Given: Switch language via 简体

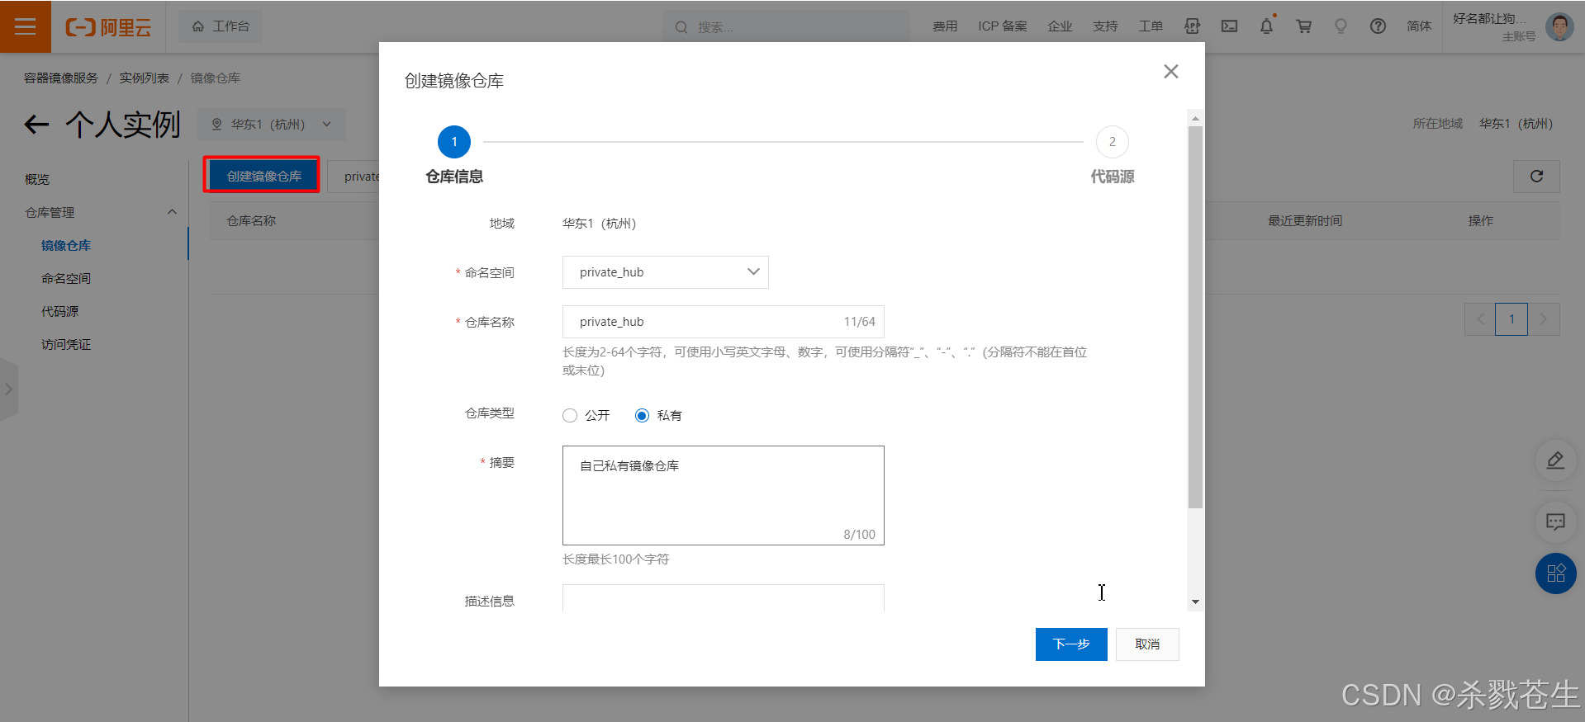Looking at the screenshot, I should (x=1419, y=26).
